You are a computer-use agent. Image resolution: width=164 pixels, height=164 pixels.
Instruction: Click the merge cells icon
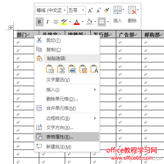pyautogui.click(x=39, y=108)
